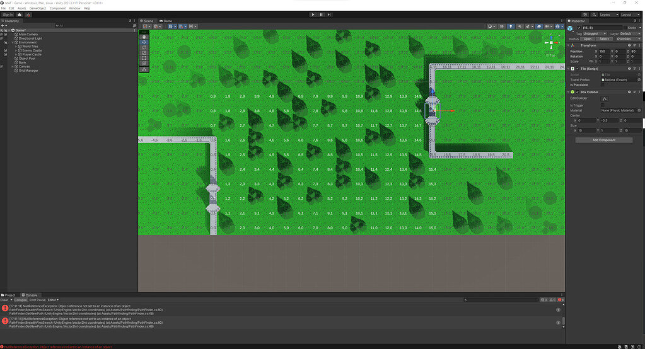Click the Play button
The image size is (645, 349).
tap(313, 14)
